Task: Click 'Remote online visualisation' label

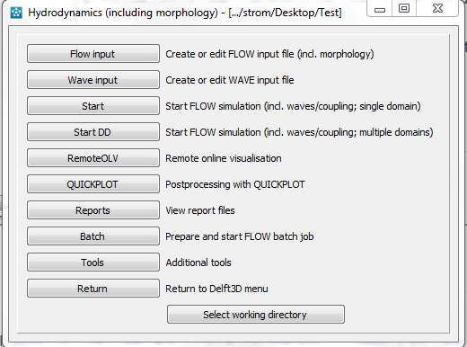Action: pyautogui.click(x=224, y=158)
